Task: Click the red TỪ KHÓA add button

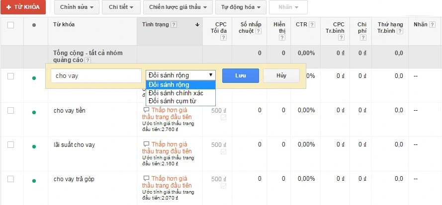Action: (23, 7)
